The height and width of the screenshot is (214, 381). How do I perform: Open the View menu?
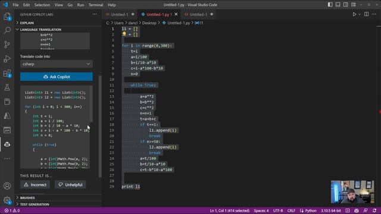click(58, 5)
